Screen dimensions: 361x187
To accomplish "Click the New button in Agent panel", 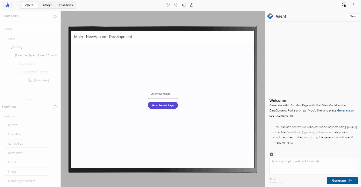I will 353,16.
